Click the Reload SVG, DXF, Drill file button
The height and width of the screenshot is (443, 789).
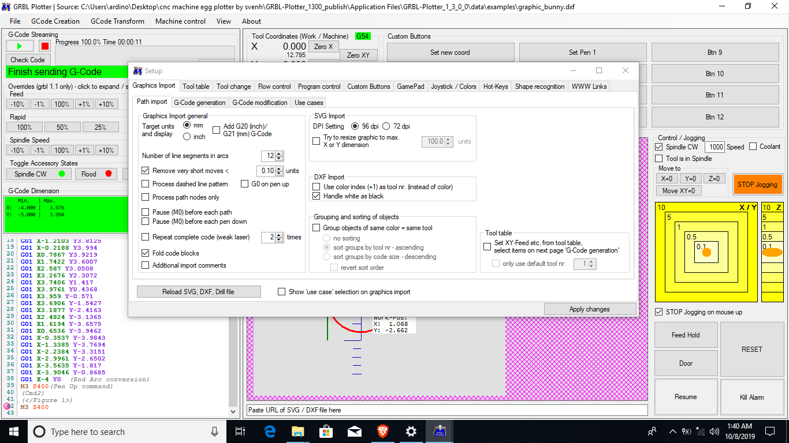pyautogui.click(x=198, y=292)
